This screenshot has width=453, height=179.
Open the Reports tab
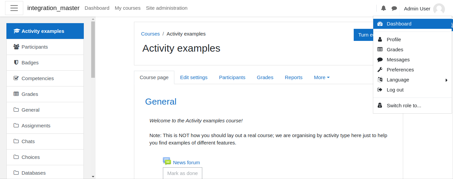(x=293, y=77)
